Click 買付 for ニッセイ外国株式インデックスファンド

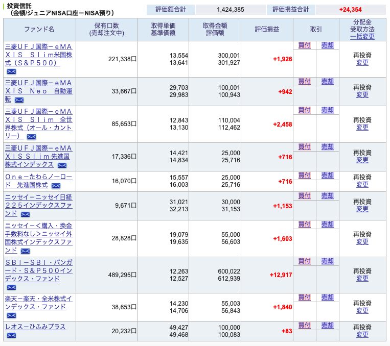(x=305, y=225)
